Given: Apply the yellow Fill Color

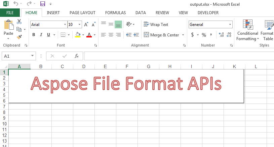Looking at the screenshot, I should coord(78,35).
